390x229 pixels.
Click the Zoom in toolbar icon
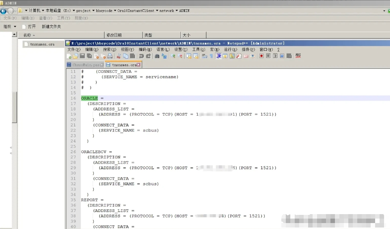point(173,56)
